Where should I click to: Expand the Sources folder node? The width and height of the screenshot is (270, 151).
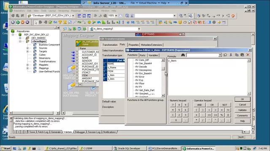click(27, 48)
